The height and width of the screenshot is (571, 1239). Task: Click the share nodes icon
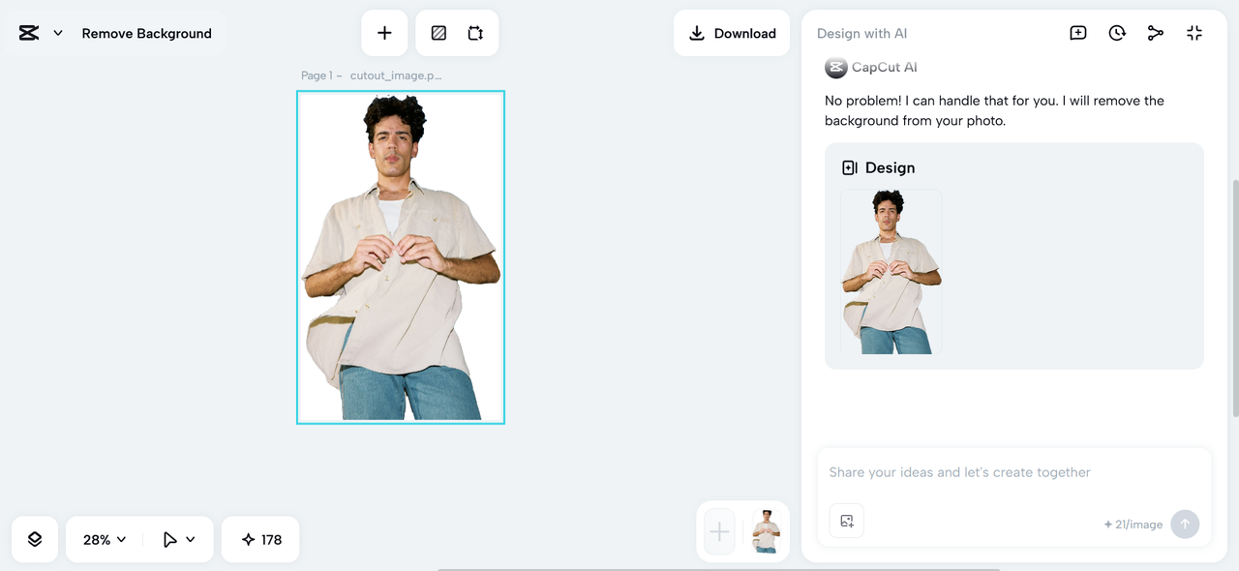pos(1156,33)
